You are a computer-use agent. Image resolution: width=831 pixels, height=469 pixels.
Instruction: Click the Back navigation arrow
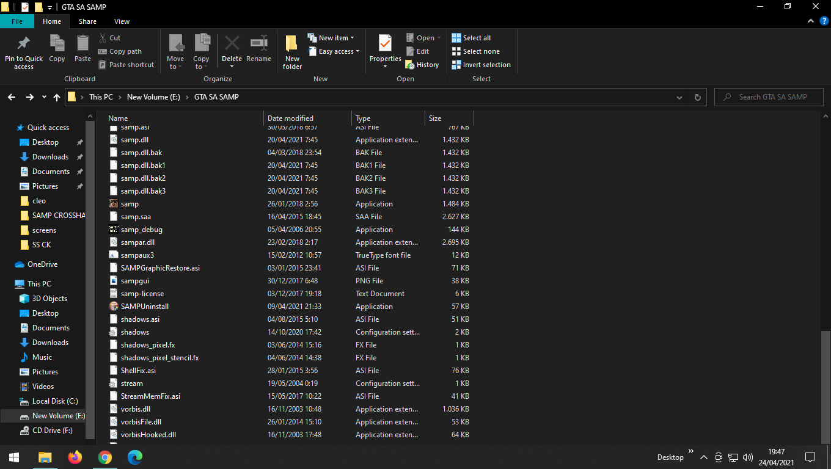pyautogui.click(x=12, y=97)
